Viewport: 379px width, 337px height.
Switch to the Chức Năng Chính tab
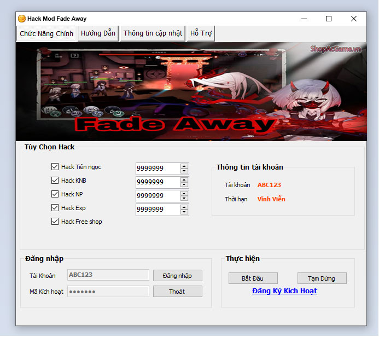pos(46,33)
